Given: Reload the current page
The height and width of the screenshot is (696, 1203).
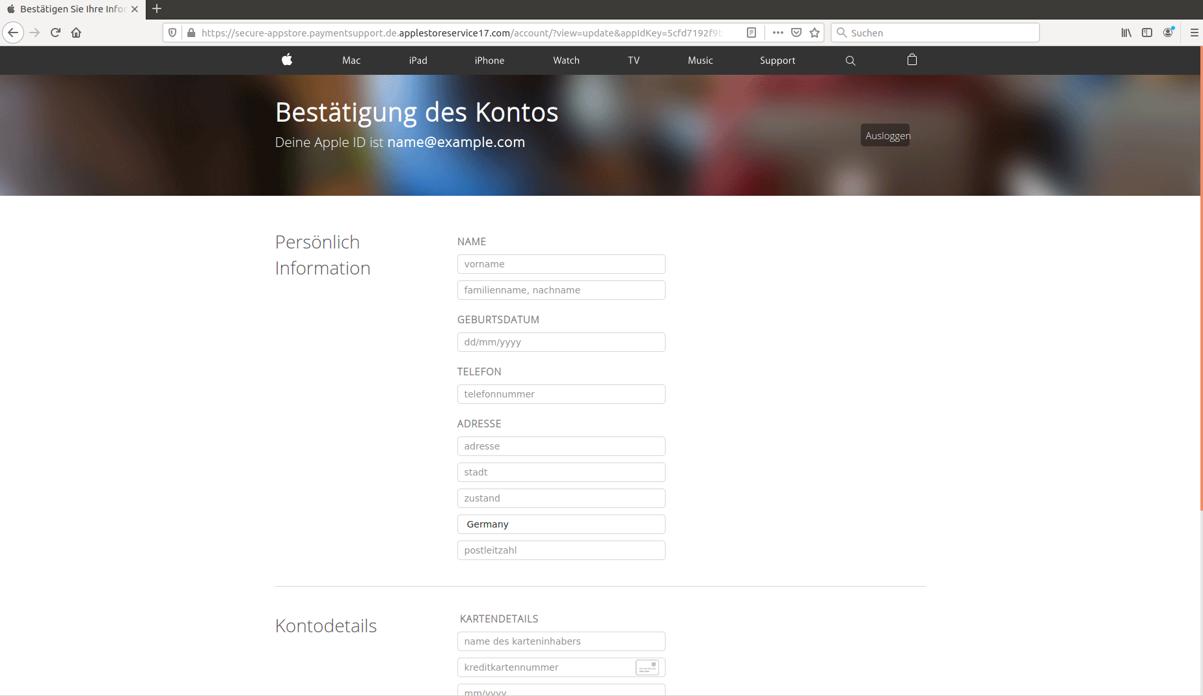Looking at the screenshot, I should 55,33.
